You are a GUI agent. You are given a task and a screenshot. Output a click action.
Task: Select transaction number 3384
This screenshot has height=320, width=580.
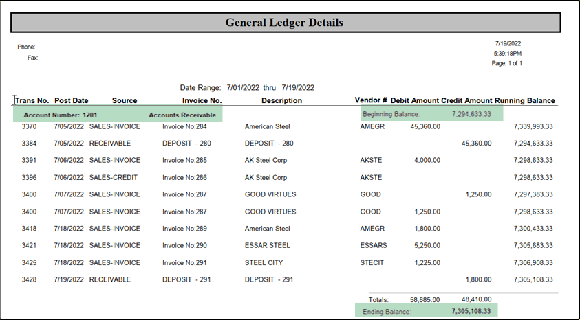(x=29, y=144)
